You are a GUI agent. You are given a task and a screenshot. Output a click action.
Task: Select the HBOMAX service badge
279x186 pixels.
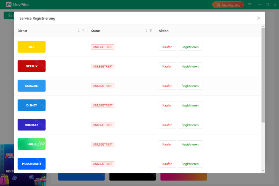[31, 125]
